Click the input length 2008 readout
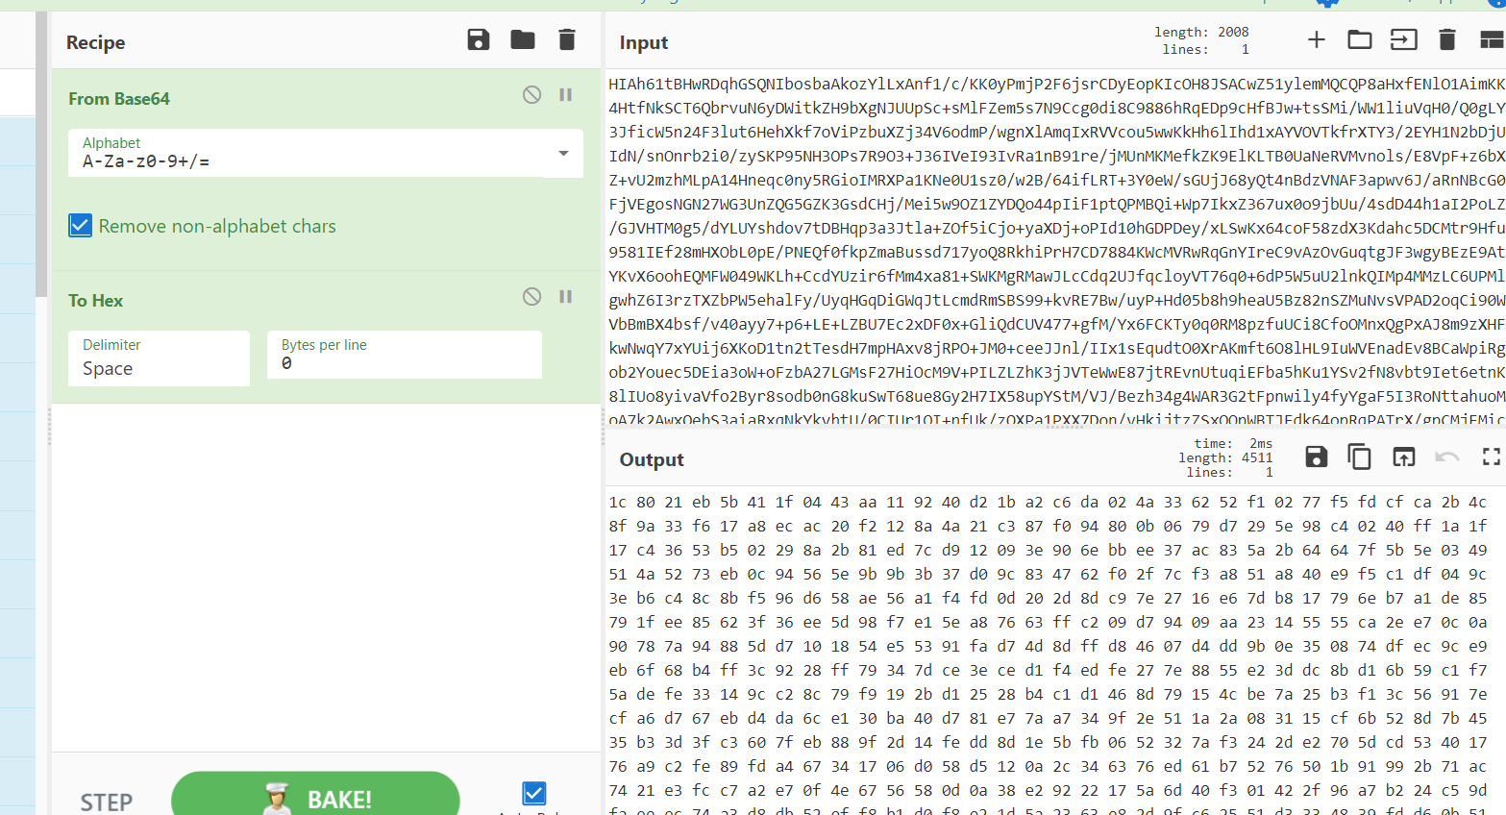Viewport: 1506px width, 815px height. click(1201, 32)
